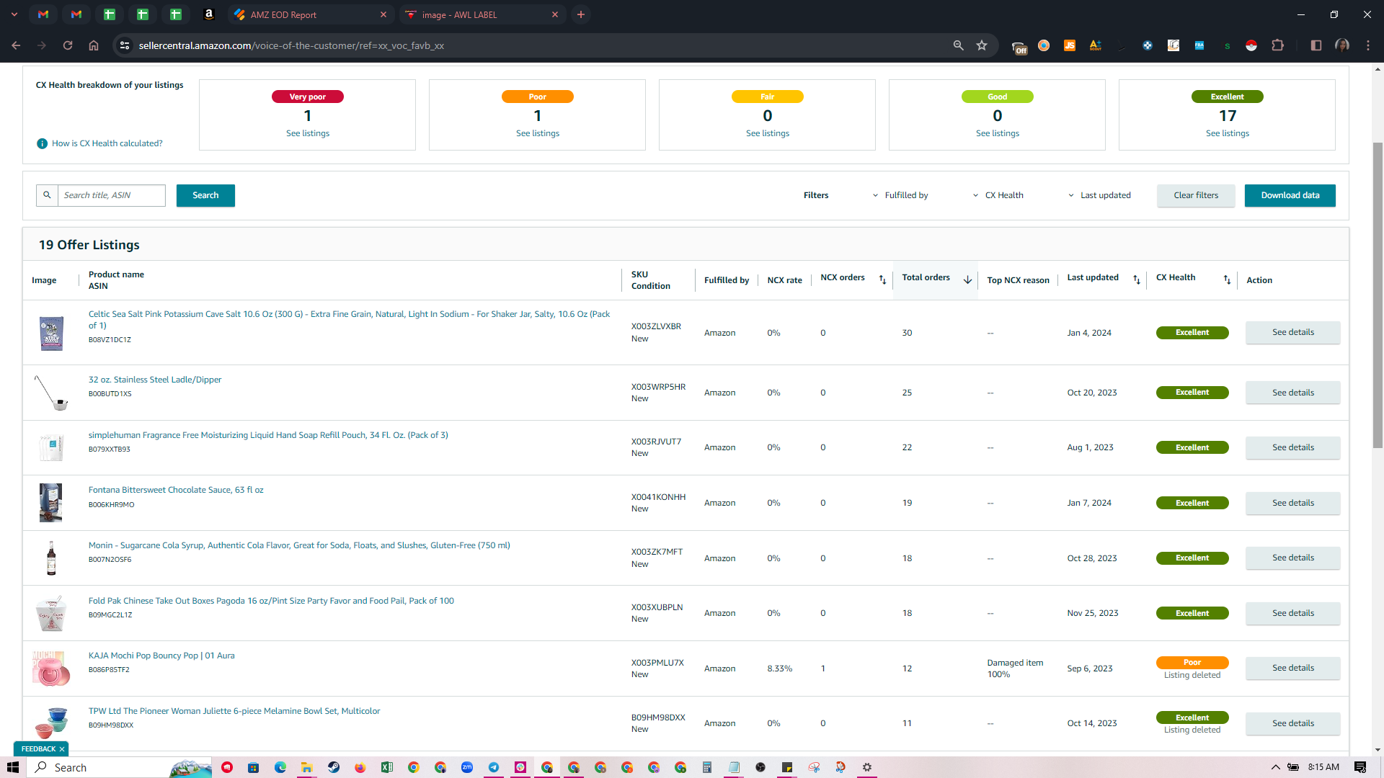Open File Explorer from the taskbar
This screenshot has width=1384, height=778.
(306, 767)
